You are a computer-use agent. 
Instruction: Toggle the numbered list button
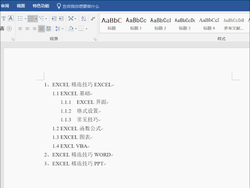[x=31, y=19]
